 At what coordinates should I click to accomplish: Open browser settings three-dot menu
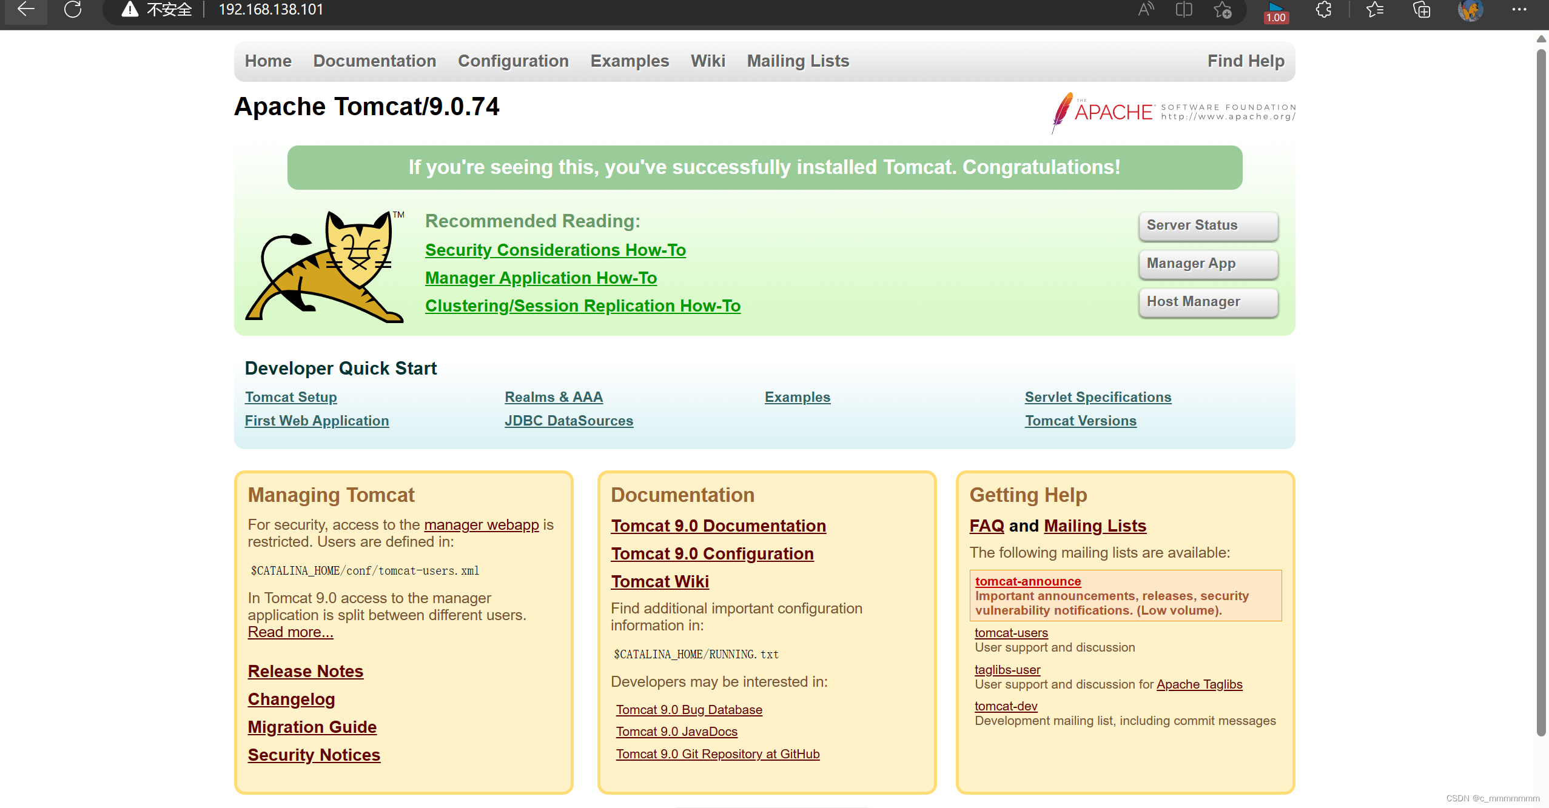1519,9
